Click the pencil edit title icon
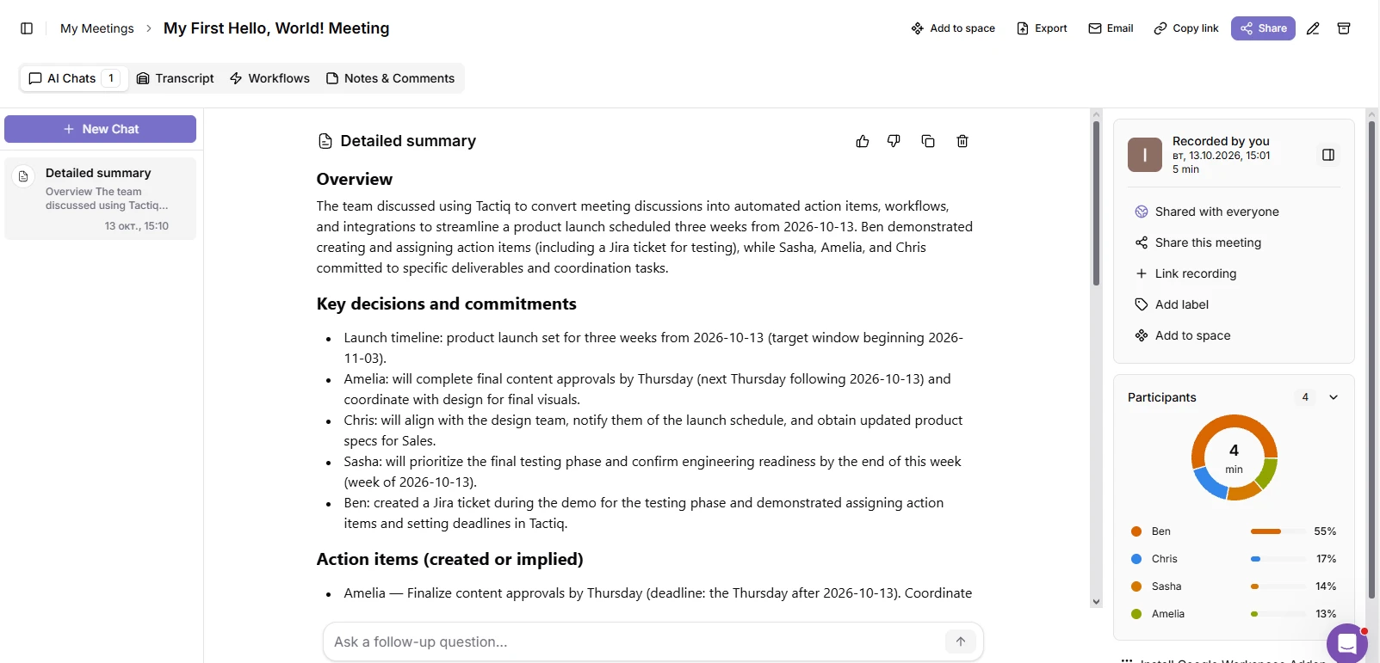1380x663 pixels. (x=1313, y=28)
